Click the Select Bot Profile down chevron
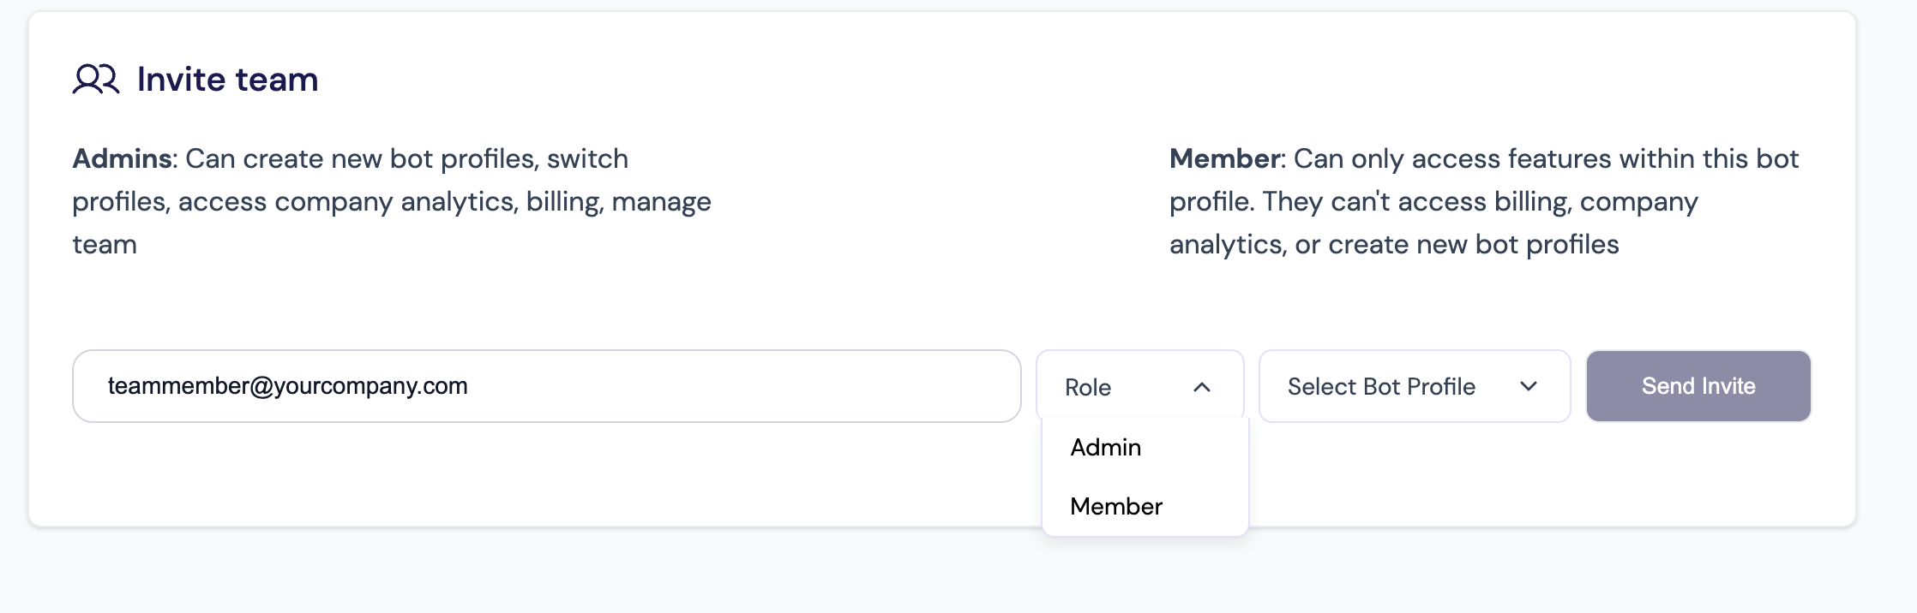 click(x=1528, y=386)
